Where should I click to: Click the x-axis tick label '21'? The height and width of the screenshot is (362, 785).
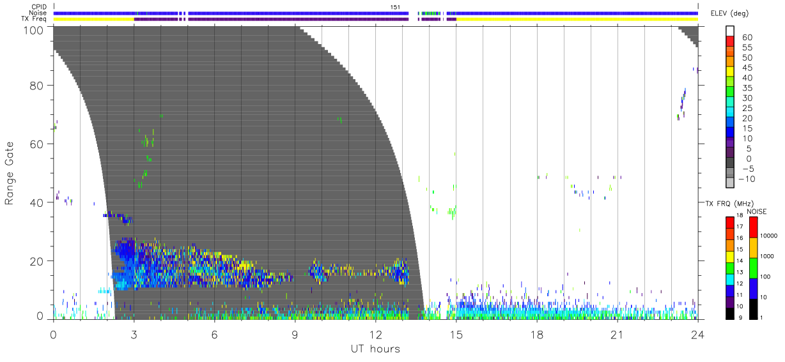[x=617, y=335]
